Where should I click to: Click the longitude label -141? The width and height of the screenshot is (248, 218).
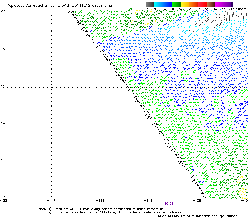pos(148,201)
